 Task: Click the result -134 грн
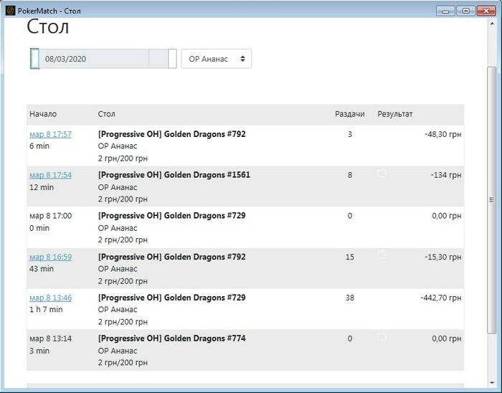446,175
